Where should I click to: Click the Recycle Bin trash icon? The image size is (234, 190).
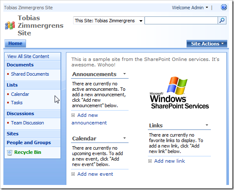pyautogui.click(x=10, y=153)
